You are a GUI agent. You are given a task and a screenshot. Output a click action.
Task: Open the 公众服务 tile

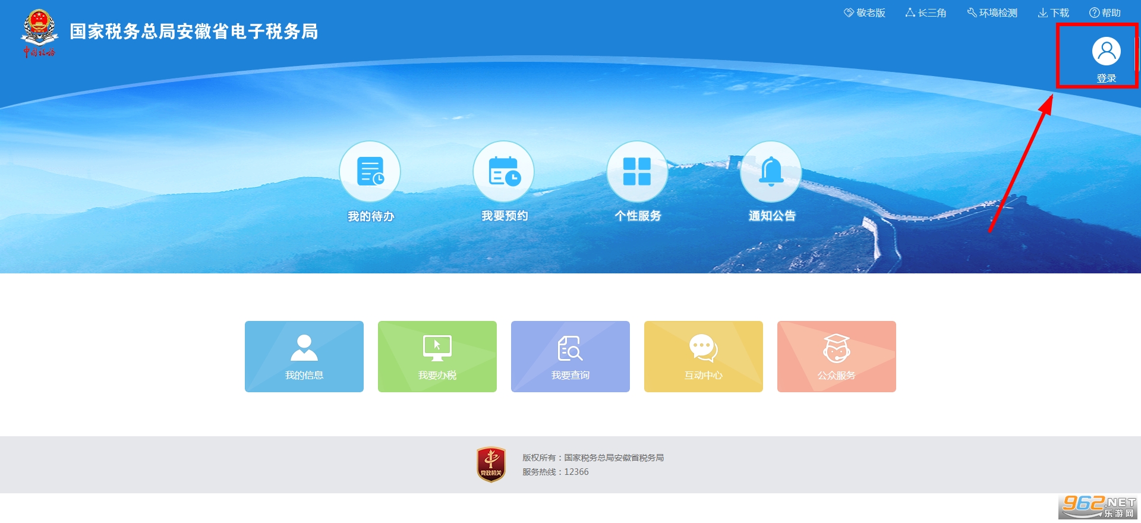coord(837,357)
